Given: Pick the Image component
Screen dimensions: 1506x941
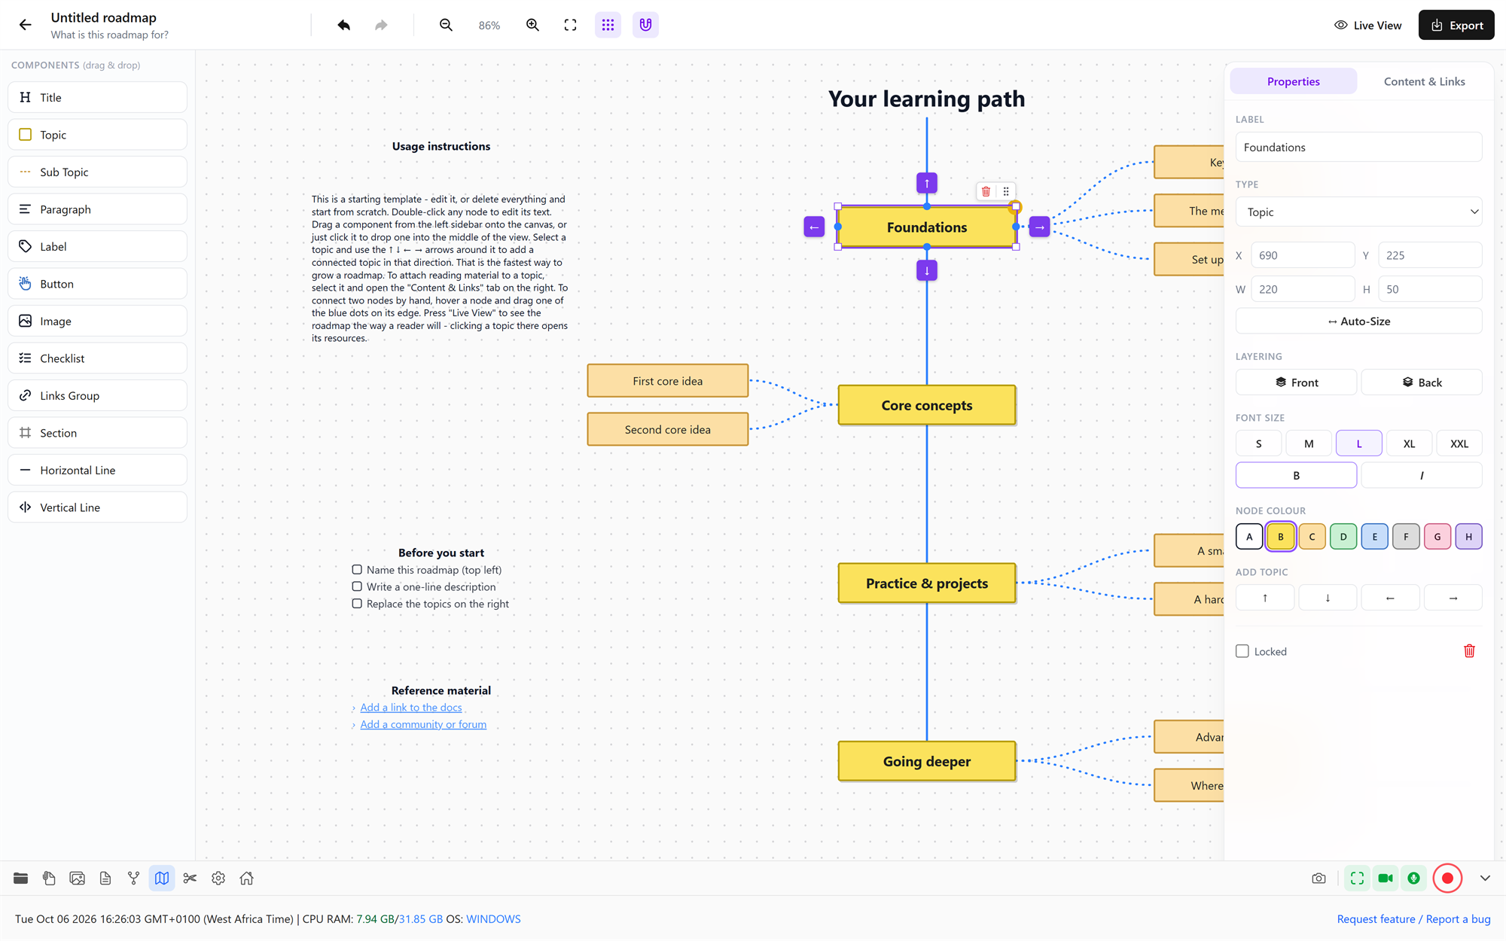Looking at the screenshot, I should click(97, 321).
